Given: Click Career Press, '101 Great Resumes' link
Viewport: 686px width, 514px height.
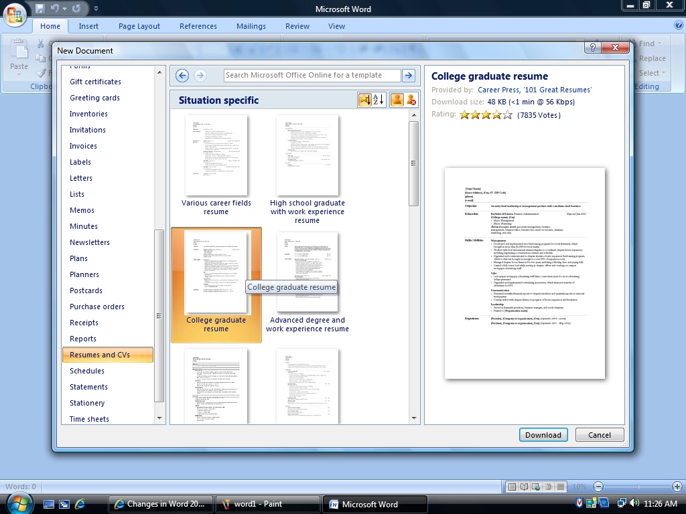Looking at the screenshot, I should tap(535, 90).
